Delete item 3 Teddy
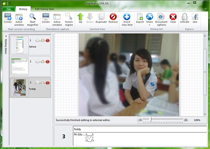Viewport: 210px width, 149px height. pyautogui.click(x=47, y=83)
